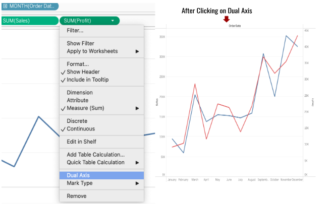Click Remove at bottom of menu
The height and width of the screenshot is (204, 333).
pyautogui.click(x=76, y=196)
